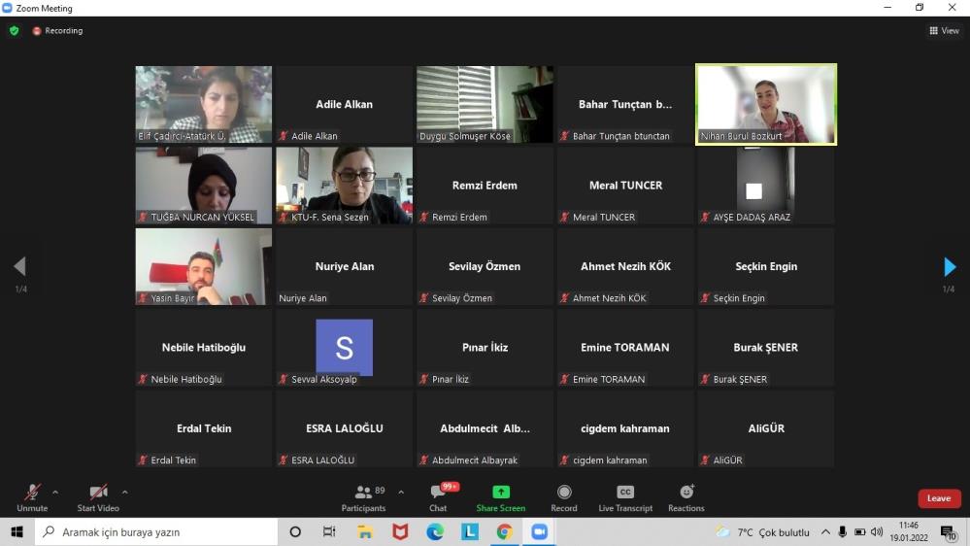Viewport: 970px width, 546px height.
Task: Go to next gallery page arrow
Action: [x=950, y=267]
